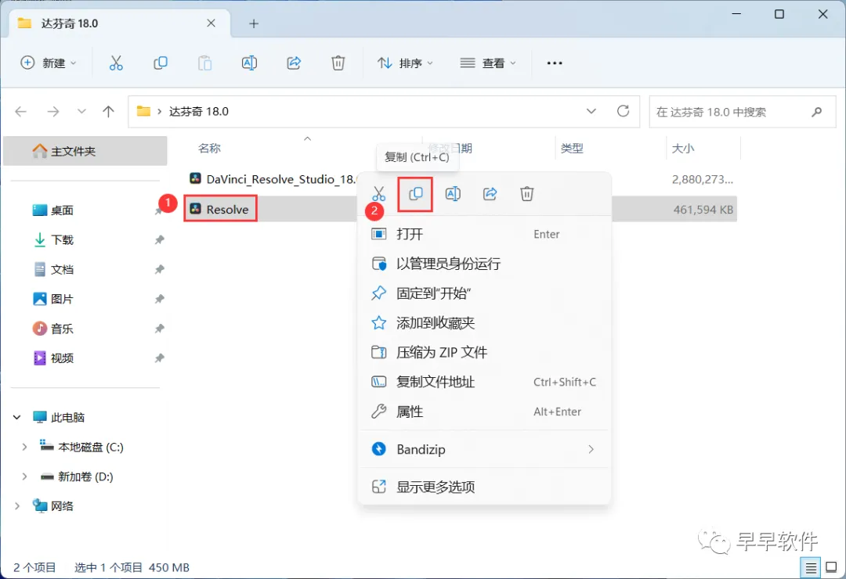Screen dimensions: 846x579
Task: Open 属性 from the context menu
Action: pyautogui.click(x=484, y=412)
